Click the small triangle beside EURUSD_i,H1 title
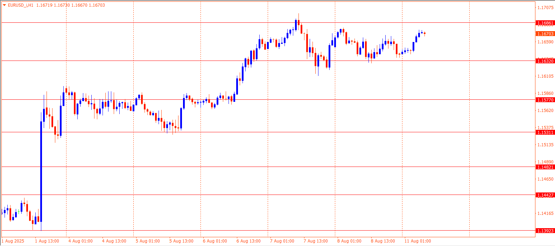 point(5,5)
